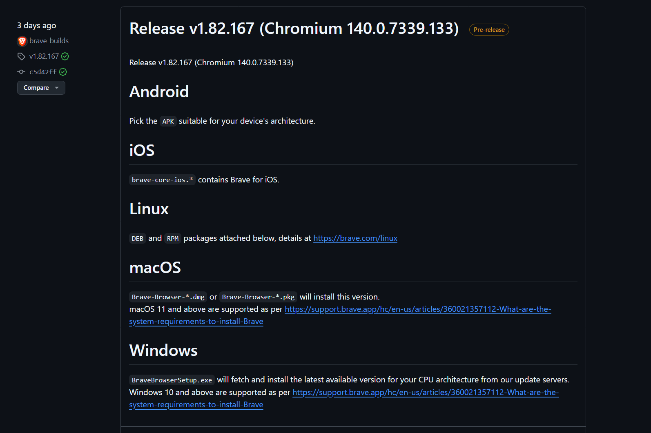This screenshot has width=651, height=433.
Task: Open the brave-builds profile link
Action: click(x=49, y=41)
